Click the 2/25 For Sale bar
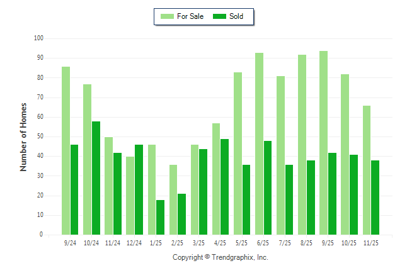This screenshot has height=273, width=407. 173,199
